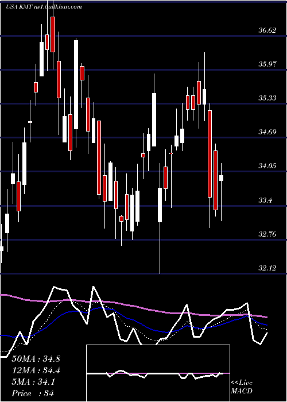Viewport: 287px width, 402px height.
Task: Click the 32.76 price level label
Action: click(x=267, y=234)
